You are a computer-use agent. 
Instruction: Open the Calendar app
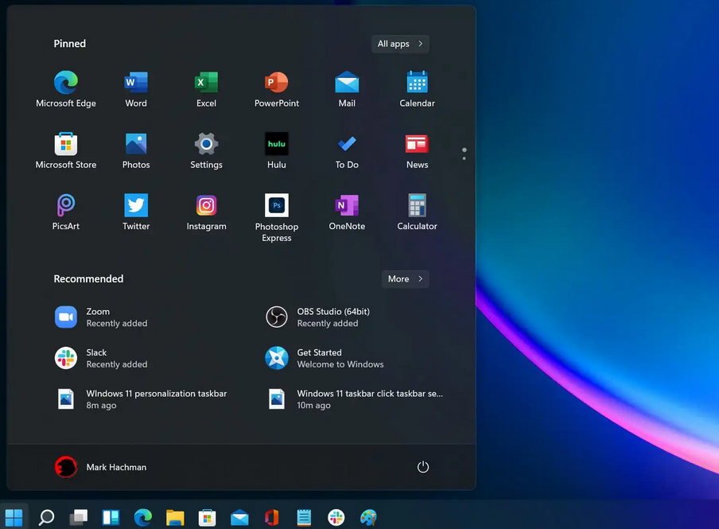click(x=417, y=90)
